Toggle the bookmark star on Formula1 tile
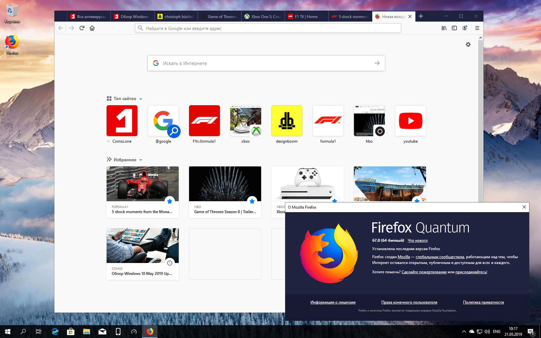The width and height of the screenshot is (541, 338). pos(170,201)
